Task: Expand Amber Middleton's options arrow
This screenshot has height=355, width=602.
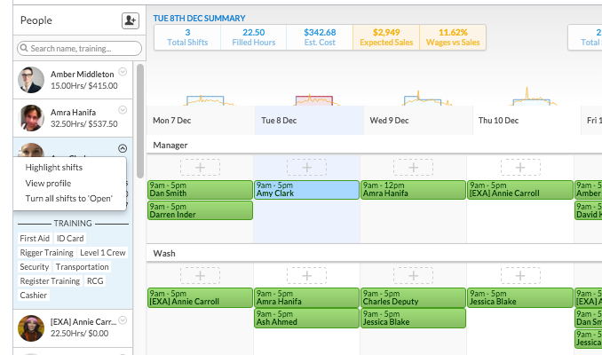Action: pyautogui.click(x=123, y=73)
